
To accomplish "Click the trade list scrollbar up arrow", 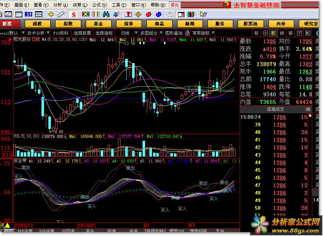I will (x=310, y=116).
